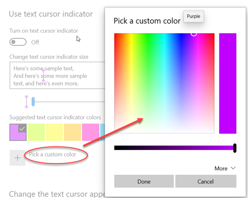This screenshot has height=198, width=248.
Task: Choose the light green color swatch
Action: tap(36, 132)
